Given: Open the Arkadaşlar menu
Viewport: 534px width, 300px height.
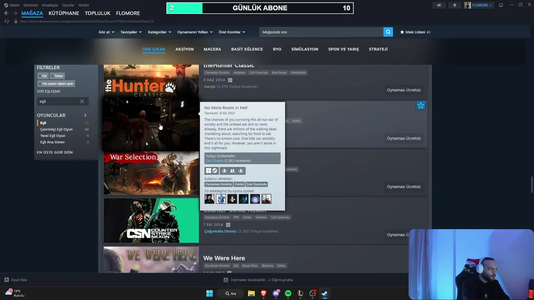Looking at the screenshot, I should (50, 5).
